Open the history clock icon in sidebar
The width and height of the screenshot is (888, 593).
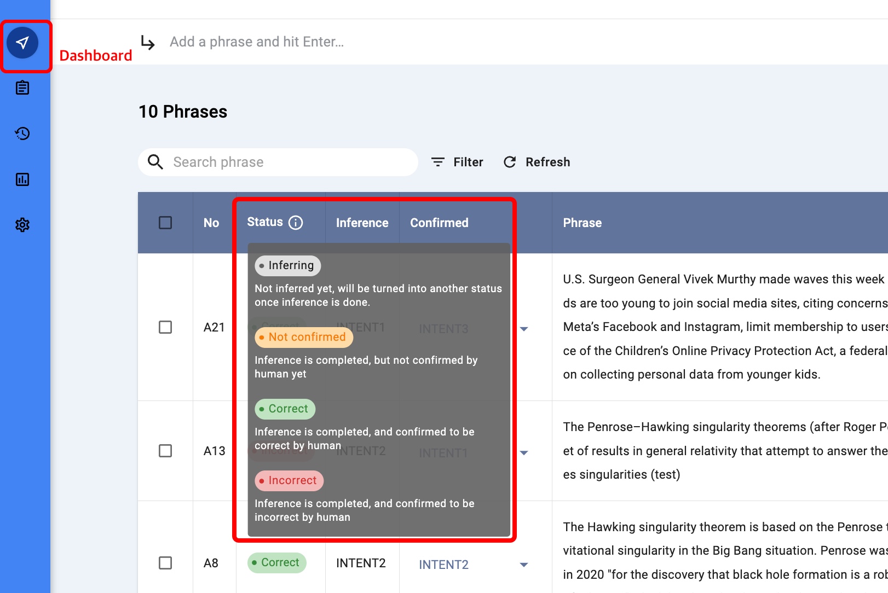point(22,133)
